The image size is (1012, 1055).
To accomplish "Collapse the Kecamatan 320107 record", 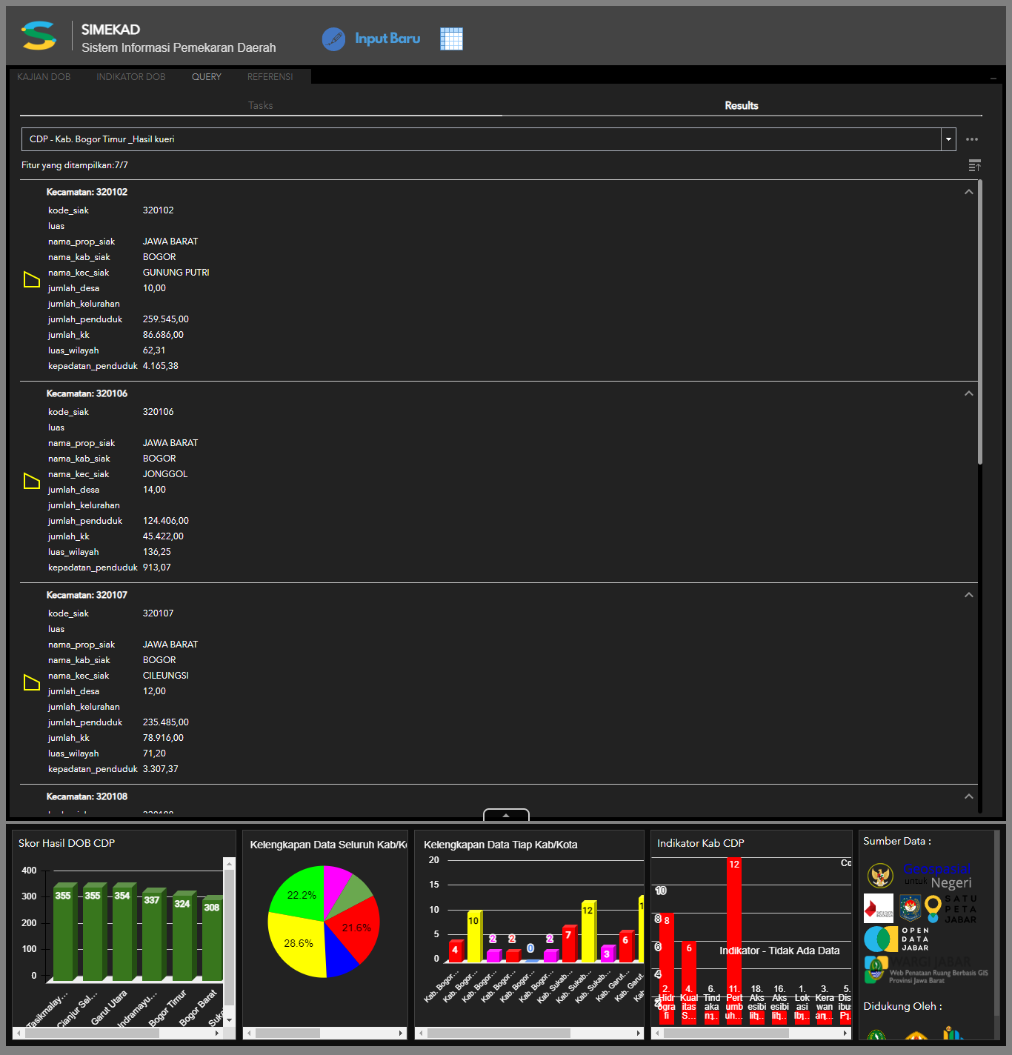I will coord(968,595).
